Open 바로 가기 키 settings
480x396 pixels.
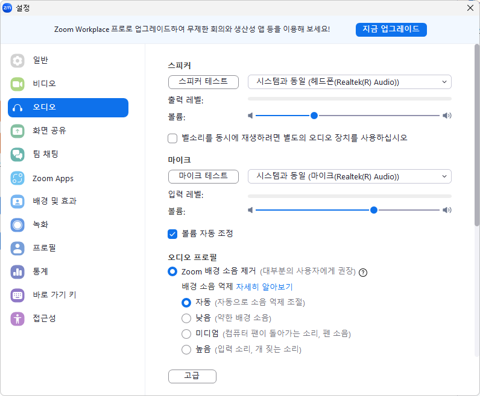pos(68,295)
